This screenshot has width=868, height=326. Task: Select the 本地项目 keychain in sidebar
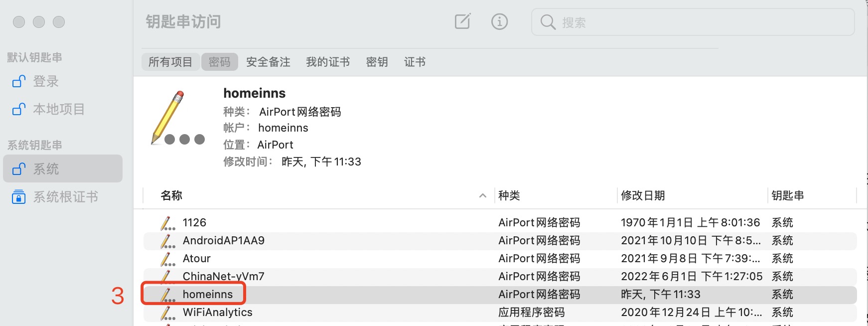(63, 109)
